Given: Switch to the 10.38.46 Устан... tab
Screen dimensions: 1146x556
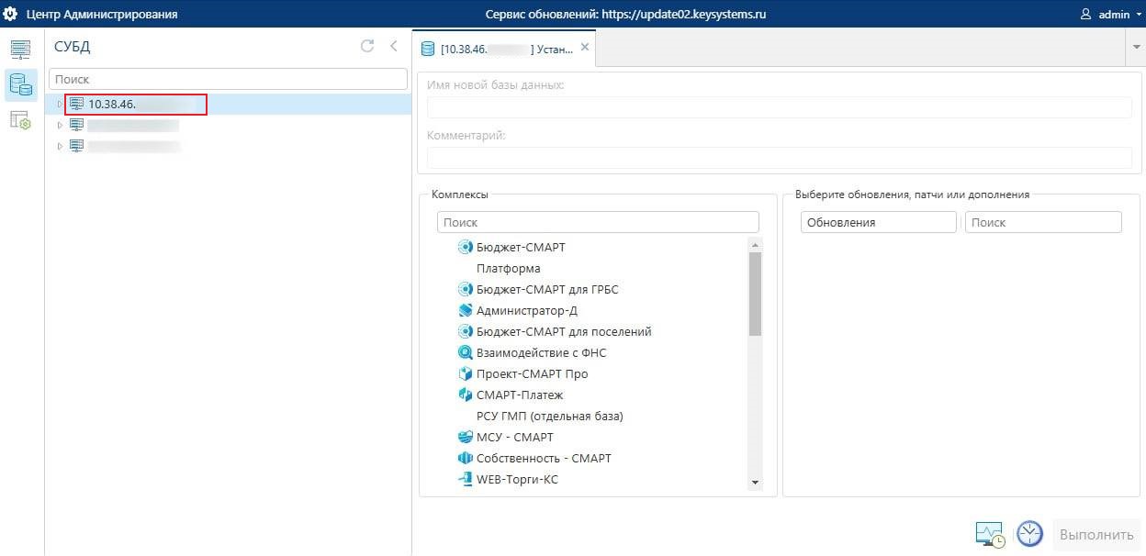Looking at the screenshot, I should [x=503, y=48].
